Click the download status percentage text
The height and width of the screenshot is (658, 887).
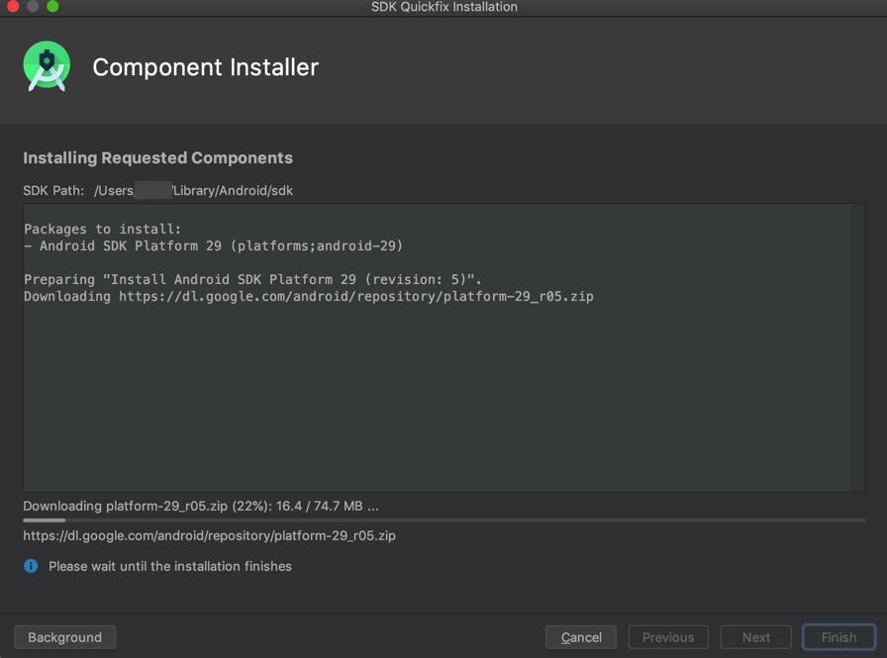tap(201, 506)
